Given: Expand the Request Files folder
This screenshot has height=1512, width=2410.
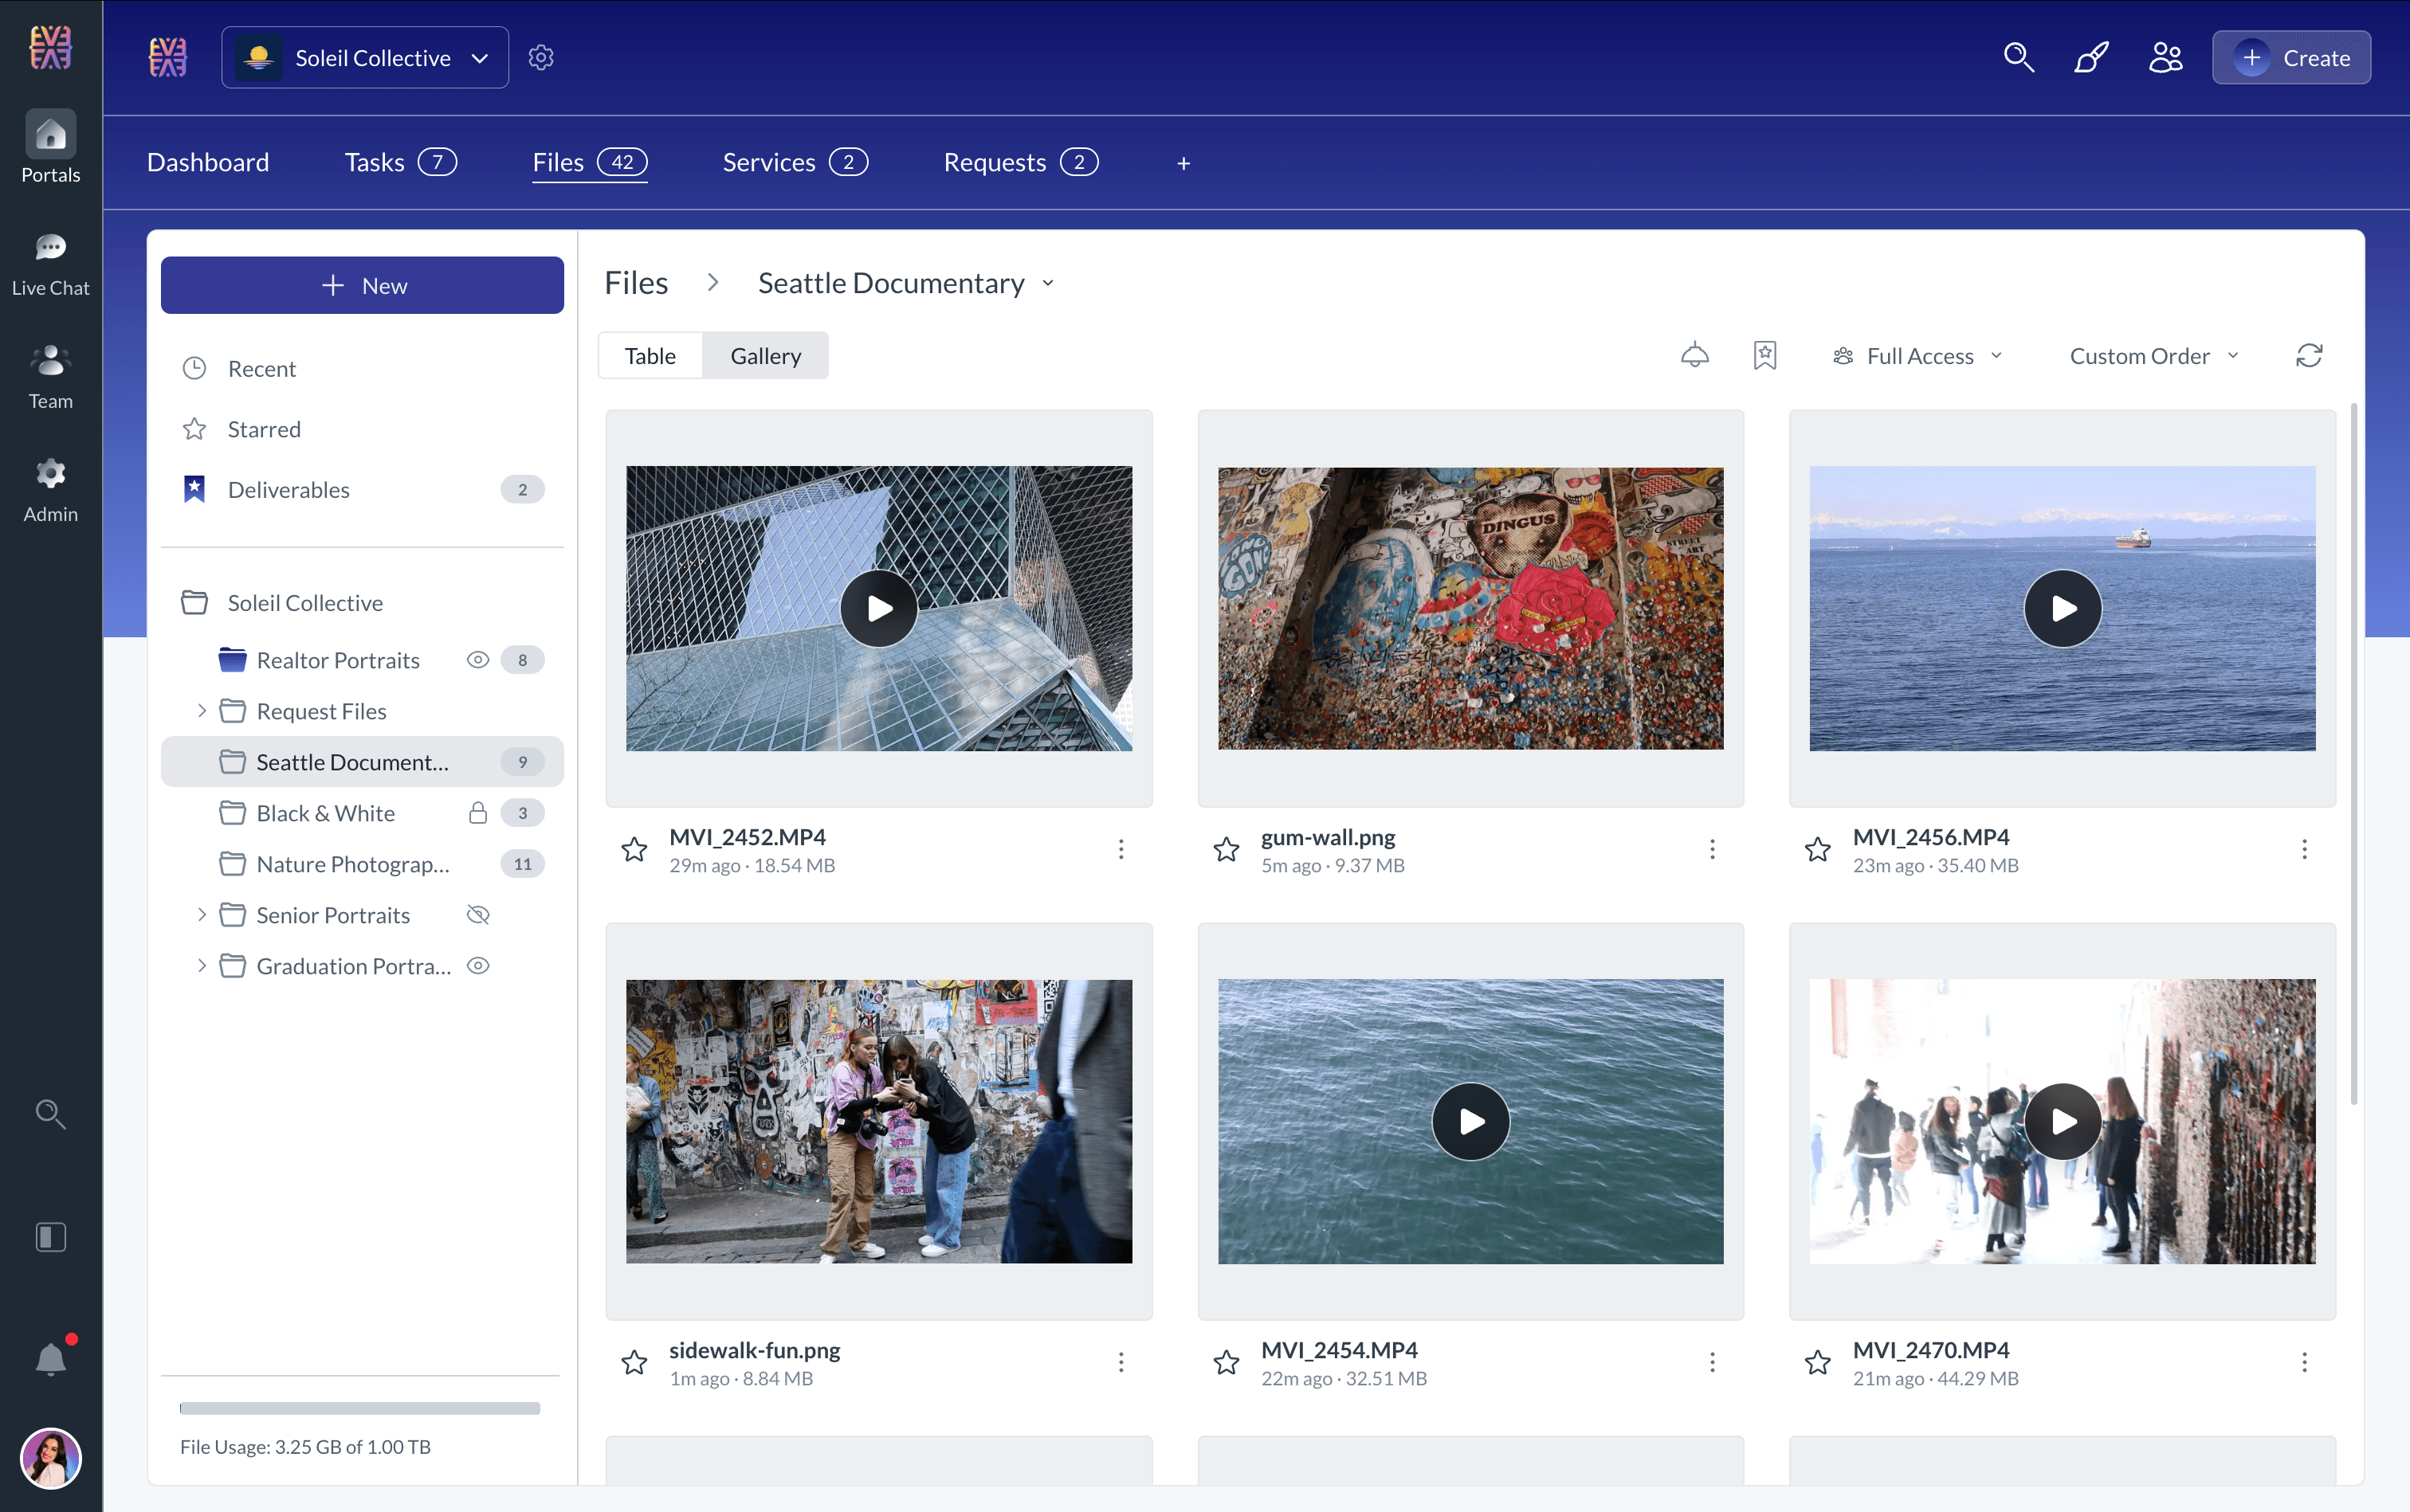Looking at the screenshot, I should (201, 711).
